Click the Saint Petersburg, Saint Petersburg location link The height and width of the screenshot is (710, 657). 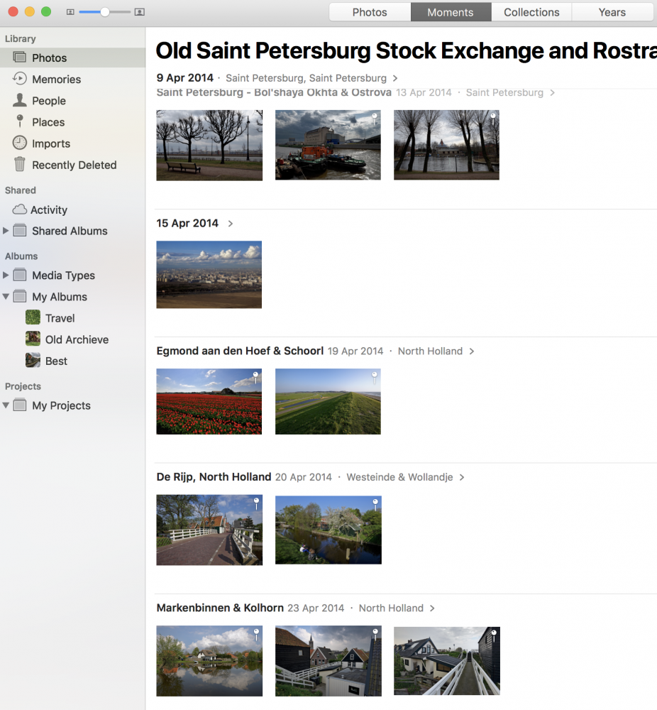pyautogui.click(x=306, y=78)
